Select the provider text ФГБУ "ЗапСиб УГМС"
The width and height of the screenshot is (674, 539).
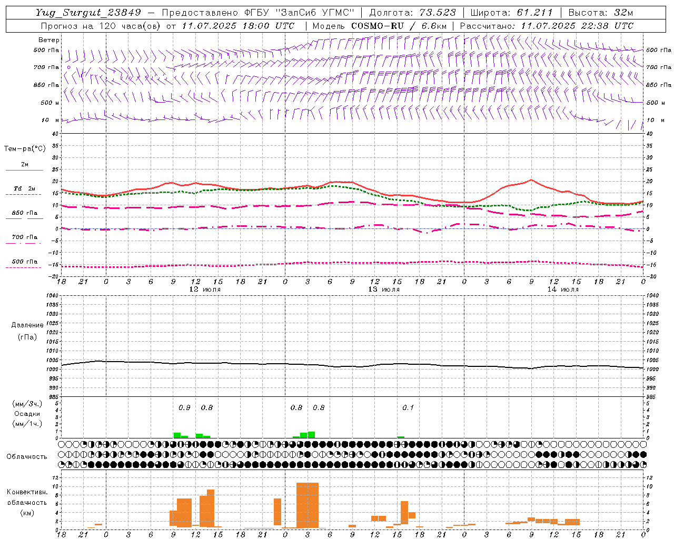click(x=300, y=13)
